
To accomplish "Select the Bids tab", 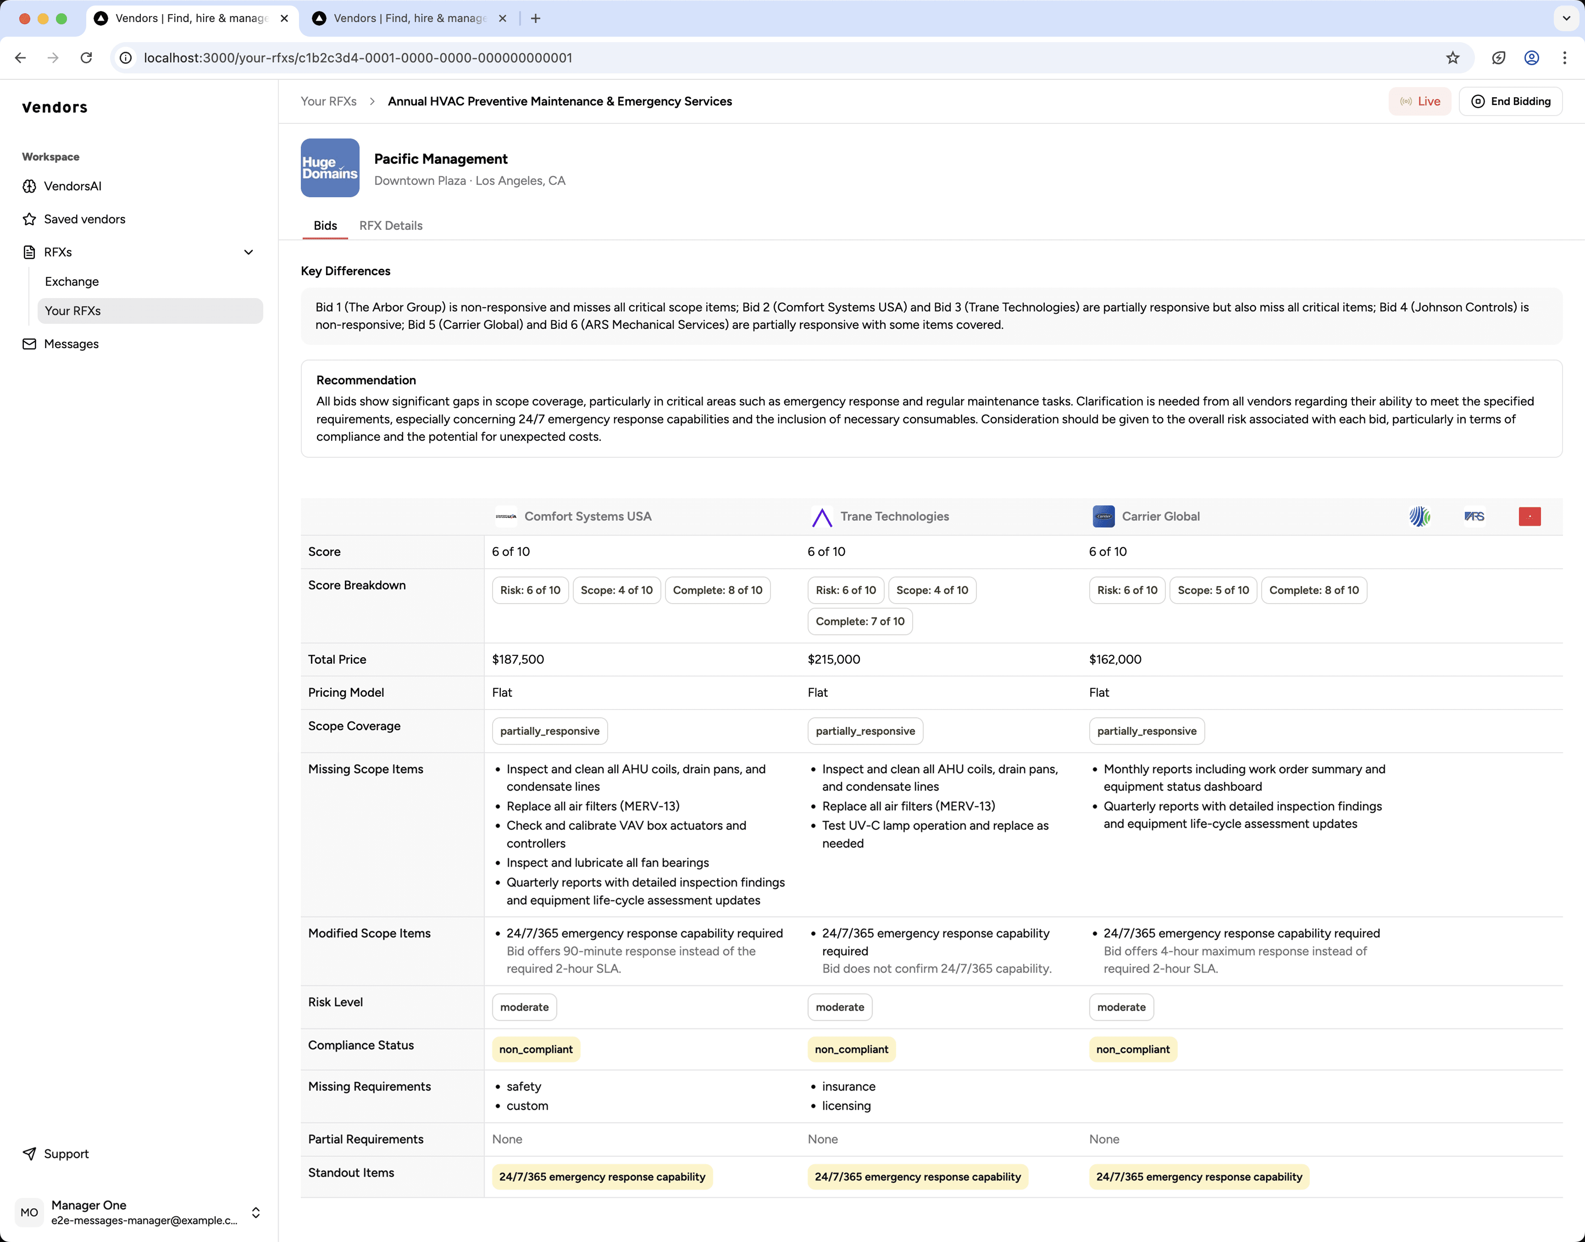I will click(x=325, y=225).
